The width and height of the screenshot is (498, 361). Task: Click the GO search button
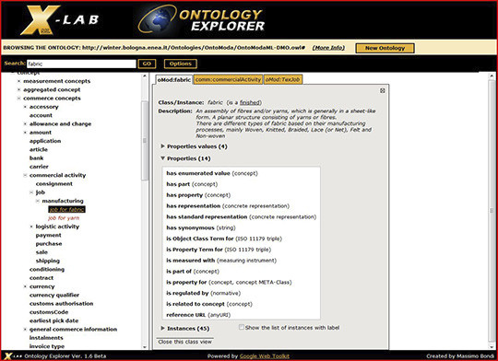tap(147, 64)
